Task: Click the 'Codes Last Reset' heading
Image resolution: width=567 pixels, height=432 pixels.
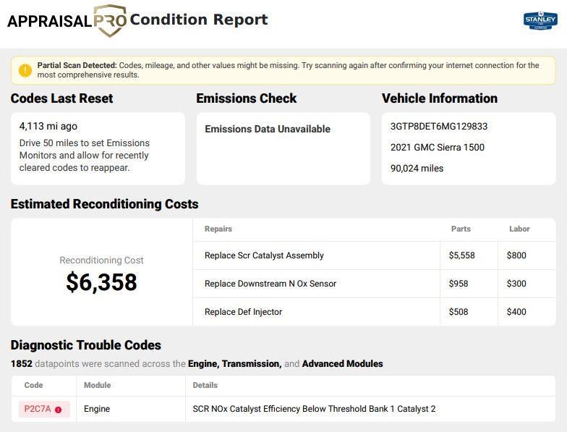Action: [x=62, y=98]
